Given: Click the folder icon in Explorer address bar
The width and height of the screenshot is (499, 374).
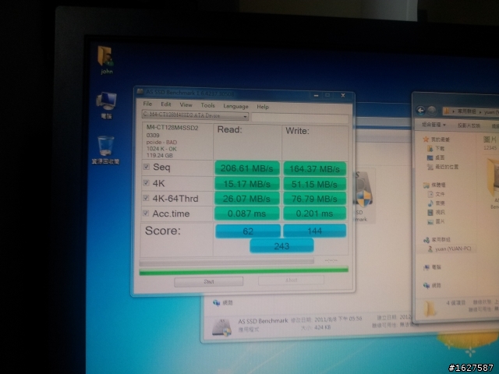Looking at the screenshot, I should tap(447, 111).
